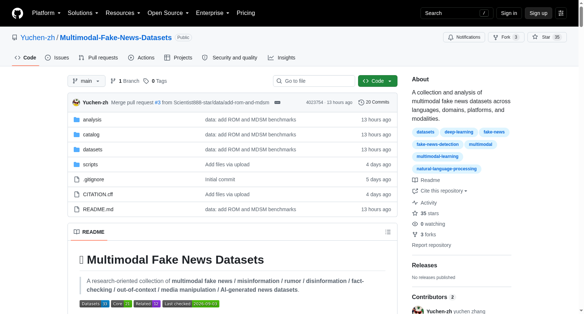Click the catalog folder icon
Screen dimensions: 584x314
click(x=77, y=135)
